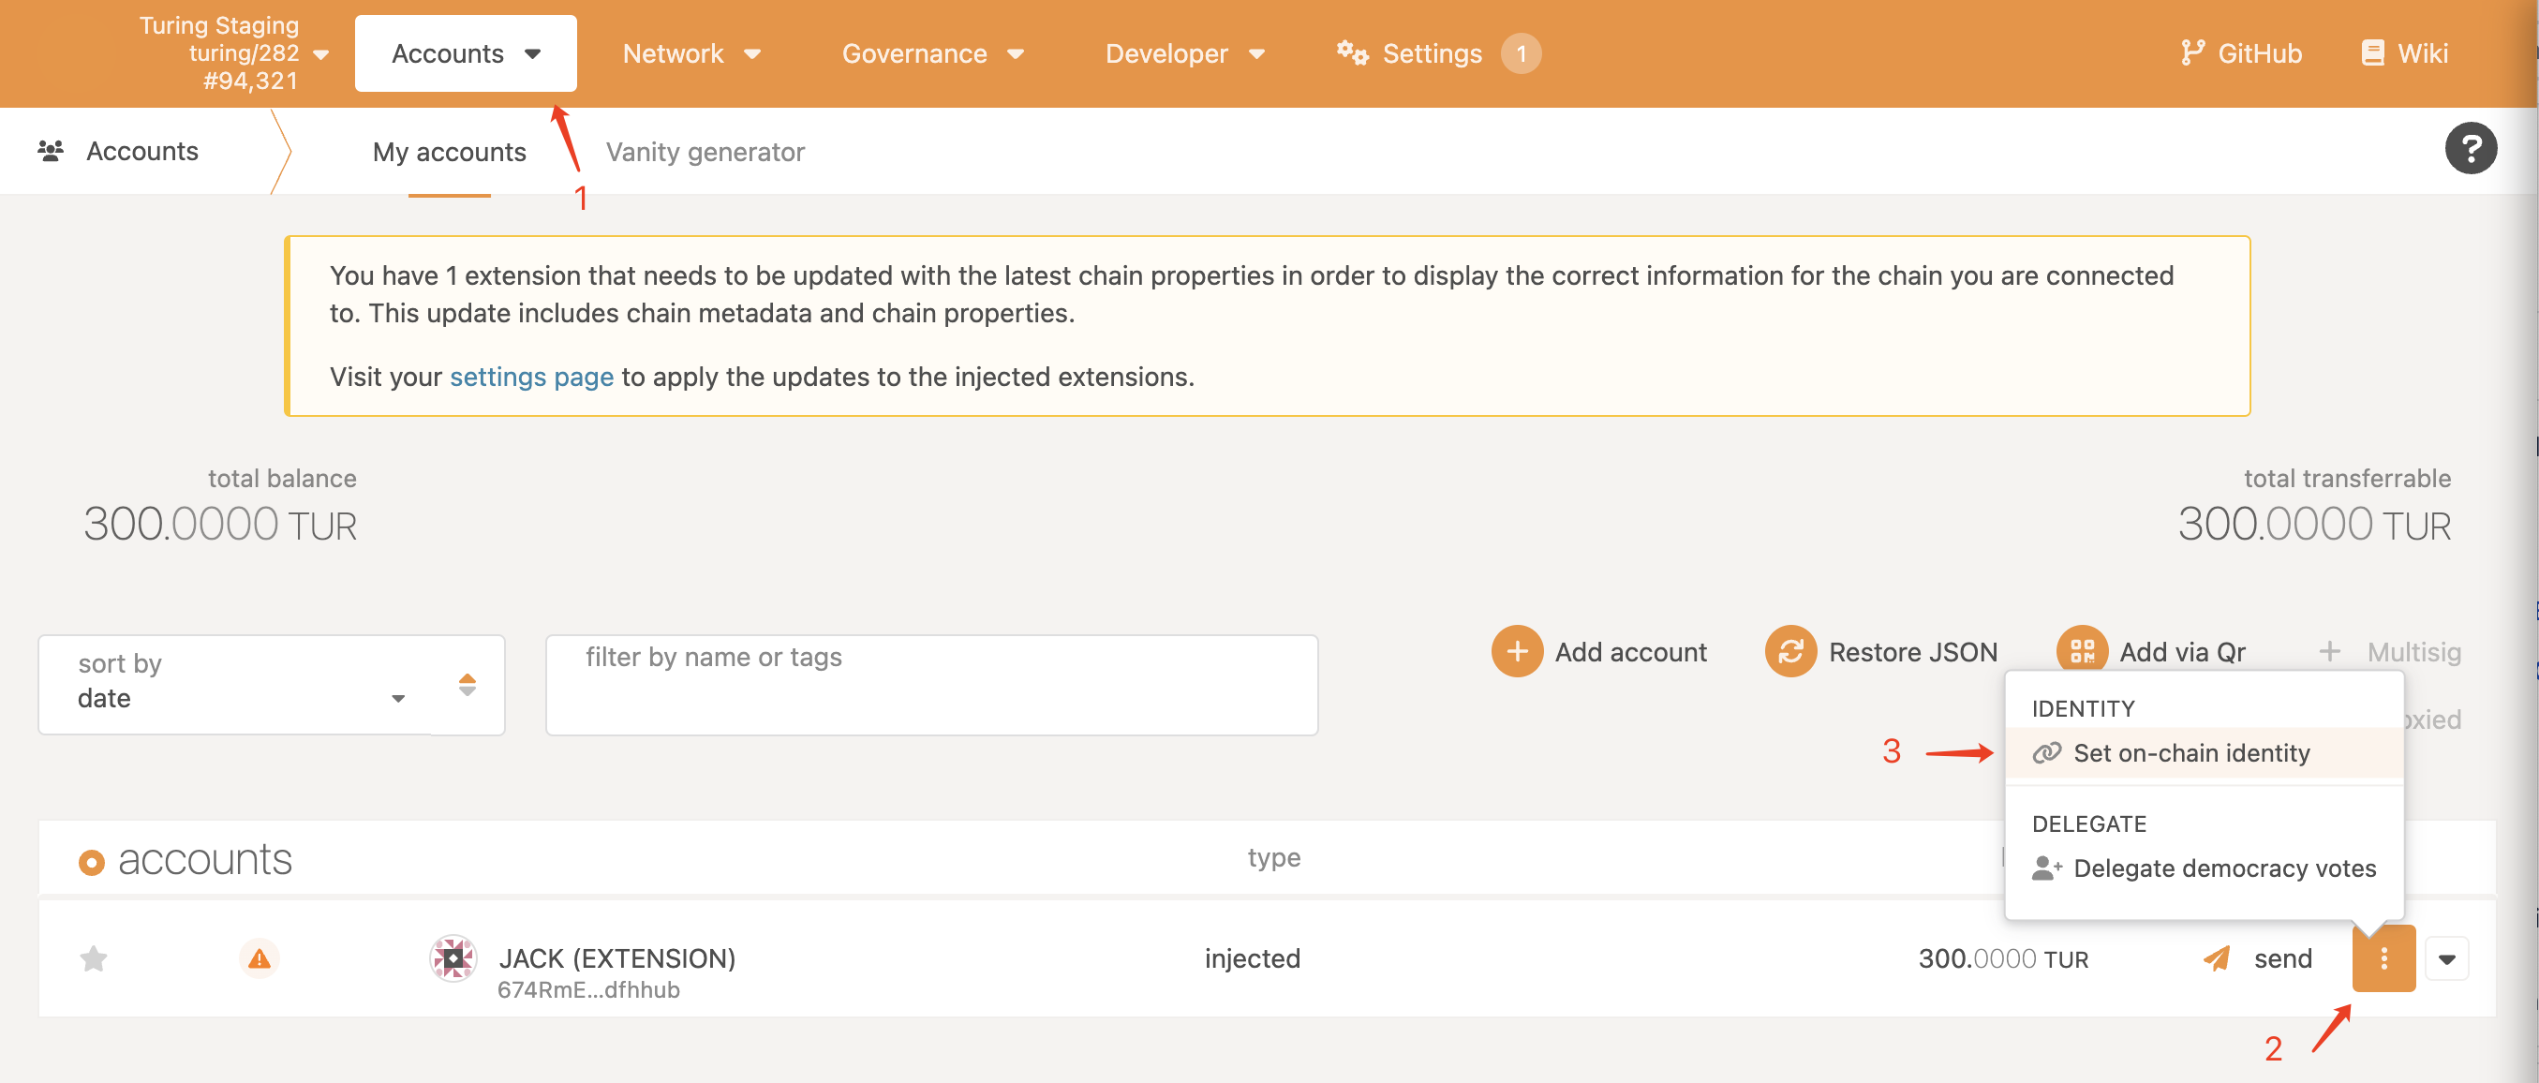Switch chain via Turing Staging selector
The width and height of the screenshot is (2539, 1083).
coord(232,53)
